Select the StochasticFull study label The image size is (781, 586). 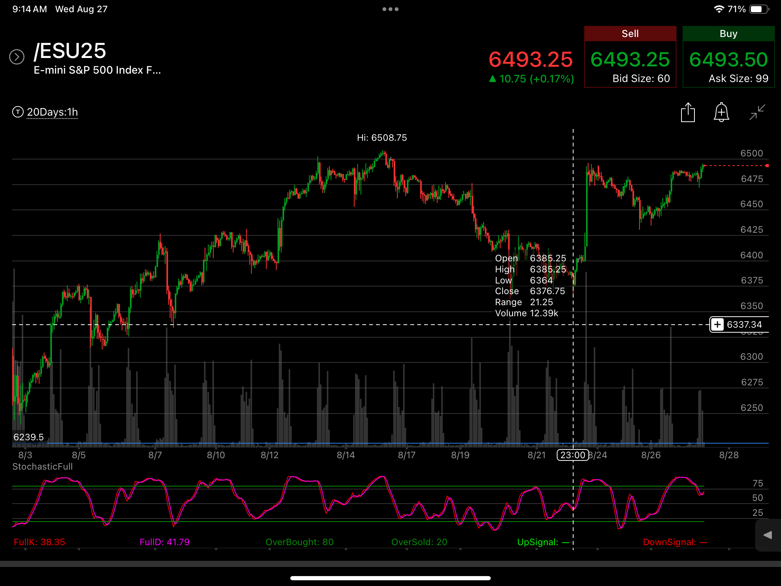[x=42, y=467]
